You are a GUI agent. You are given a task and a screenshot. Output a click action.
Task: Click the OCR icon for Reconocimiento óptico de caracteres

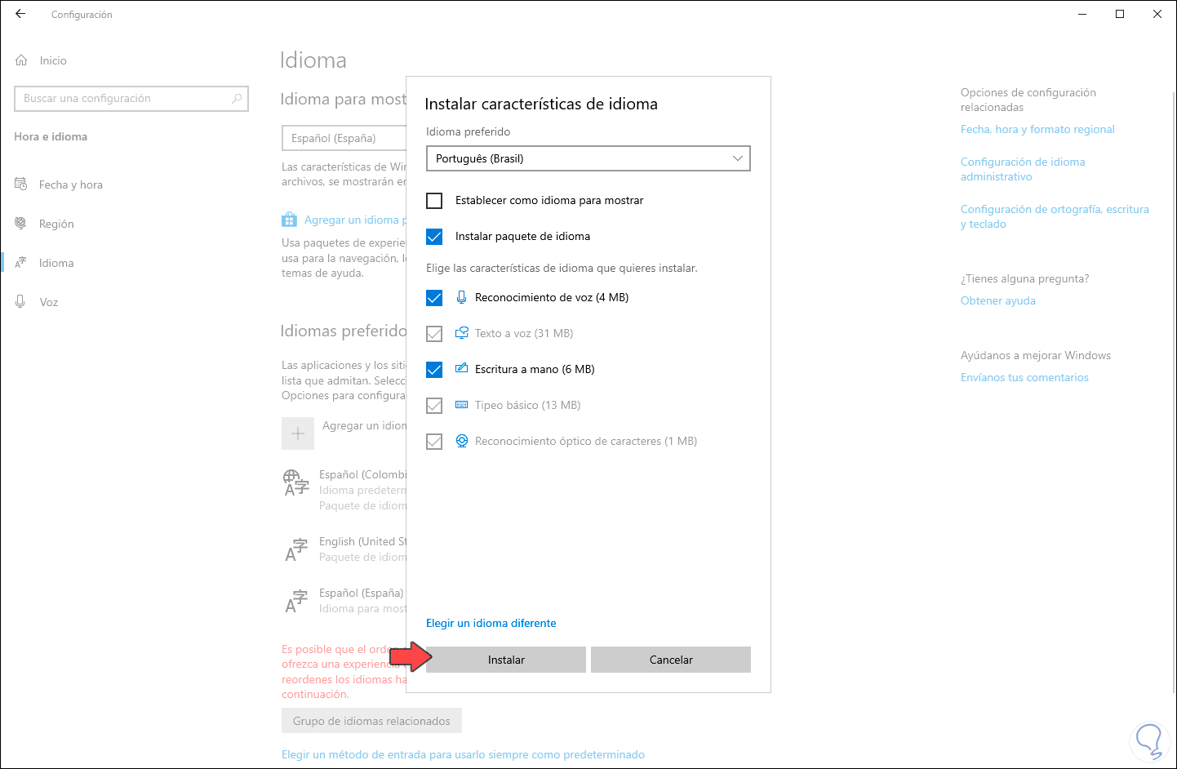pos(461,441)
